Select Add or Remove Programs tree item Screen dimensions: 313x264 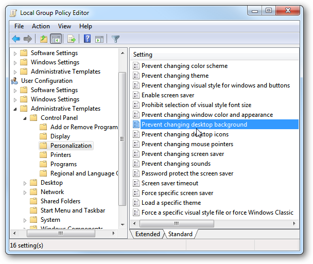point(84,127)
